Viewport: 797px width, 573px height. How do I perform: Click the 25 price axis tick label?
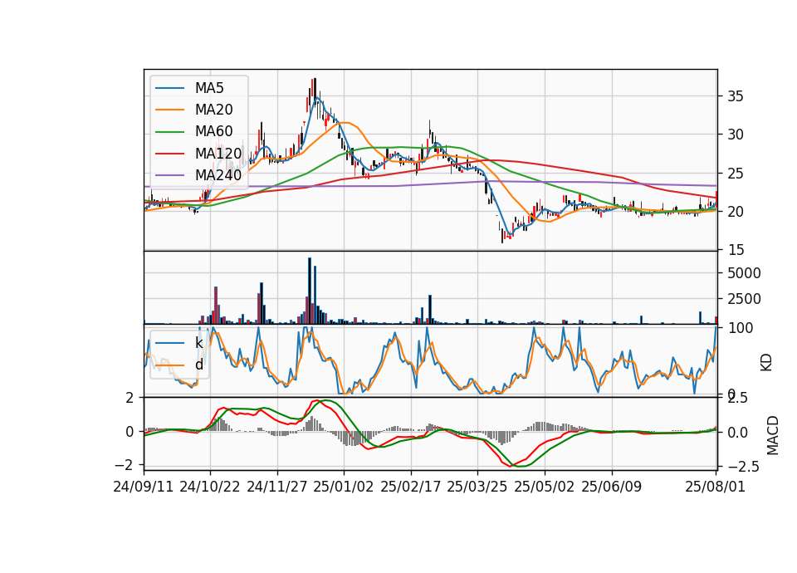coord(736,174)
